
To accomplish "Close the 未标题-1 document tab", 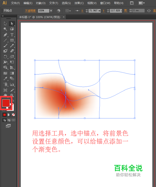I will [64, 17].
